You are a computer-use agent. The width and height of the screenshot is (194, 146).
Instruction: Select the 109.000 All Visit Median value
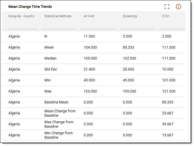[90, 58]
